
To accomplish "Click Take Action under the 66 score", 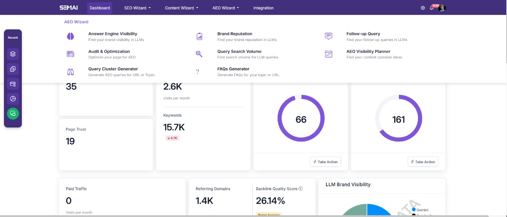I will coord(325,162).
